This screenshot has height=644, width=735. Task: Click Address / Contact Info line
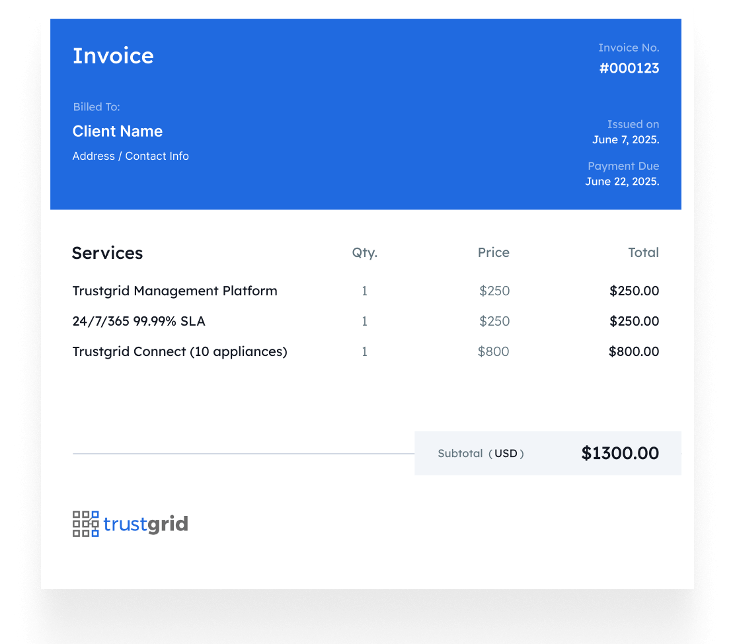coord(131,156)
